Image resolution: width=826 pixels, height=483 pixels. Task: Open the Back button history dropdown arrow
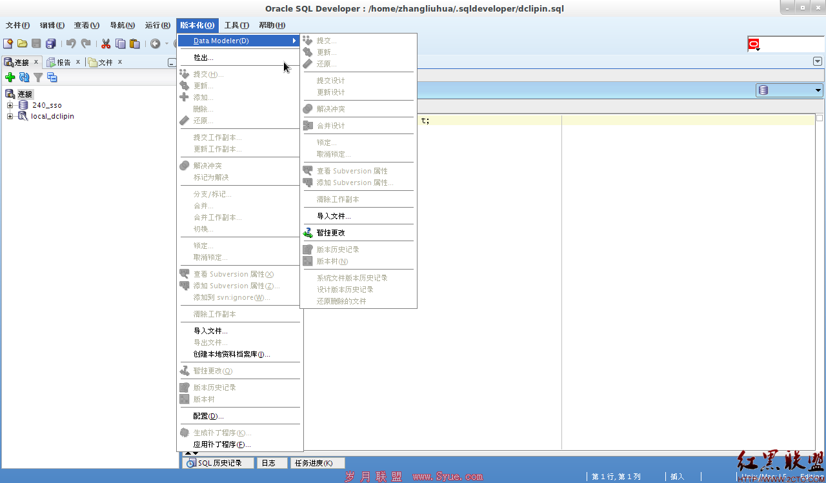tap(166, 44)
